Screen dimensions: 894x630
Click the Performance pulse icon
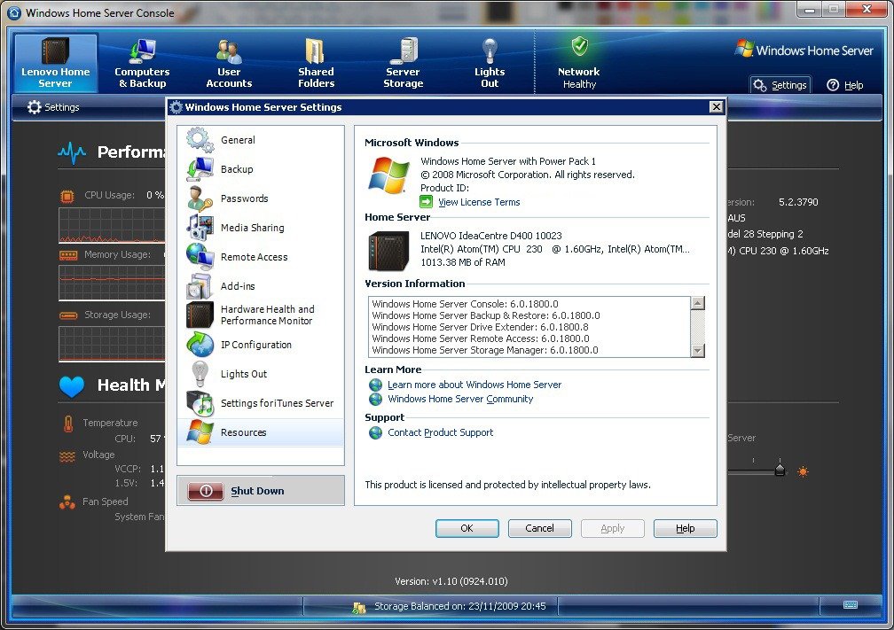pos(72,152)
